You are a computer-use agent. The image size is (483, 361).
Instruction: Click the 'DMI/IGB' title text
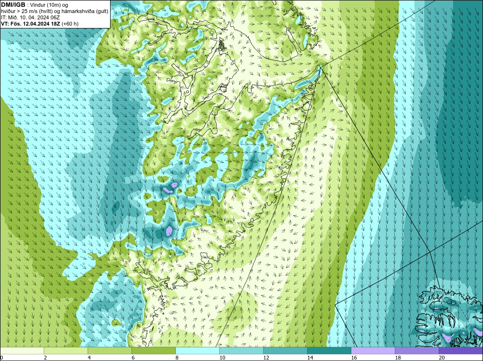[x=13, y=5]
